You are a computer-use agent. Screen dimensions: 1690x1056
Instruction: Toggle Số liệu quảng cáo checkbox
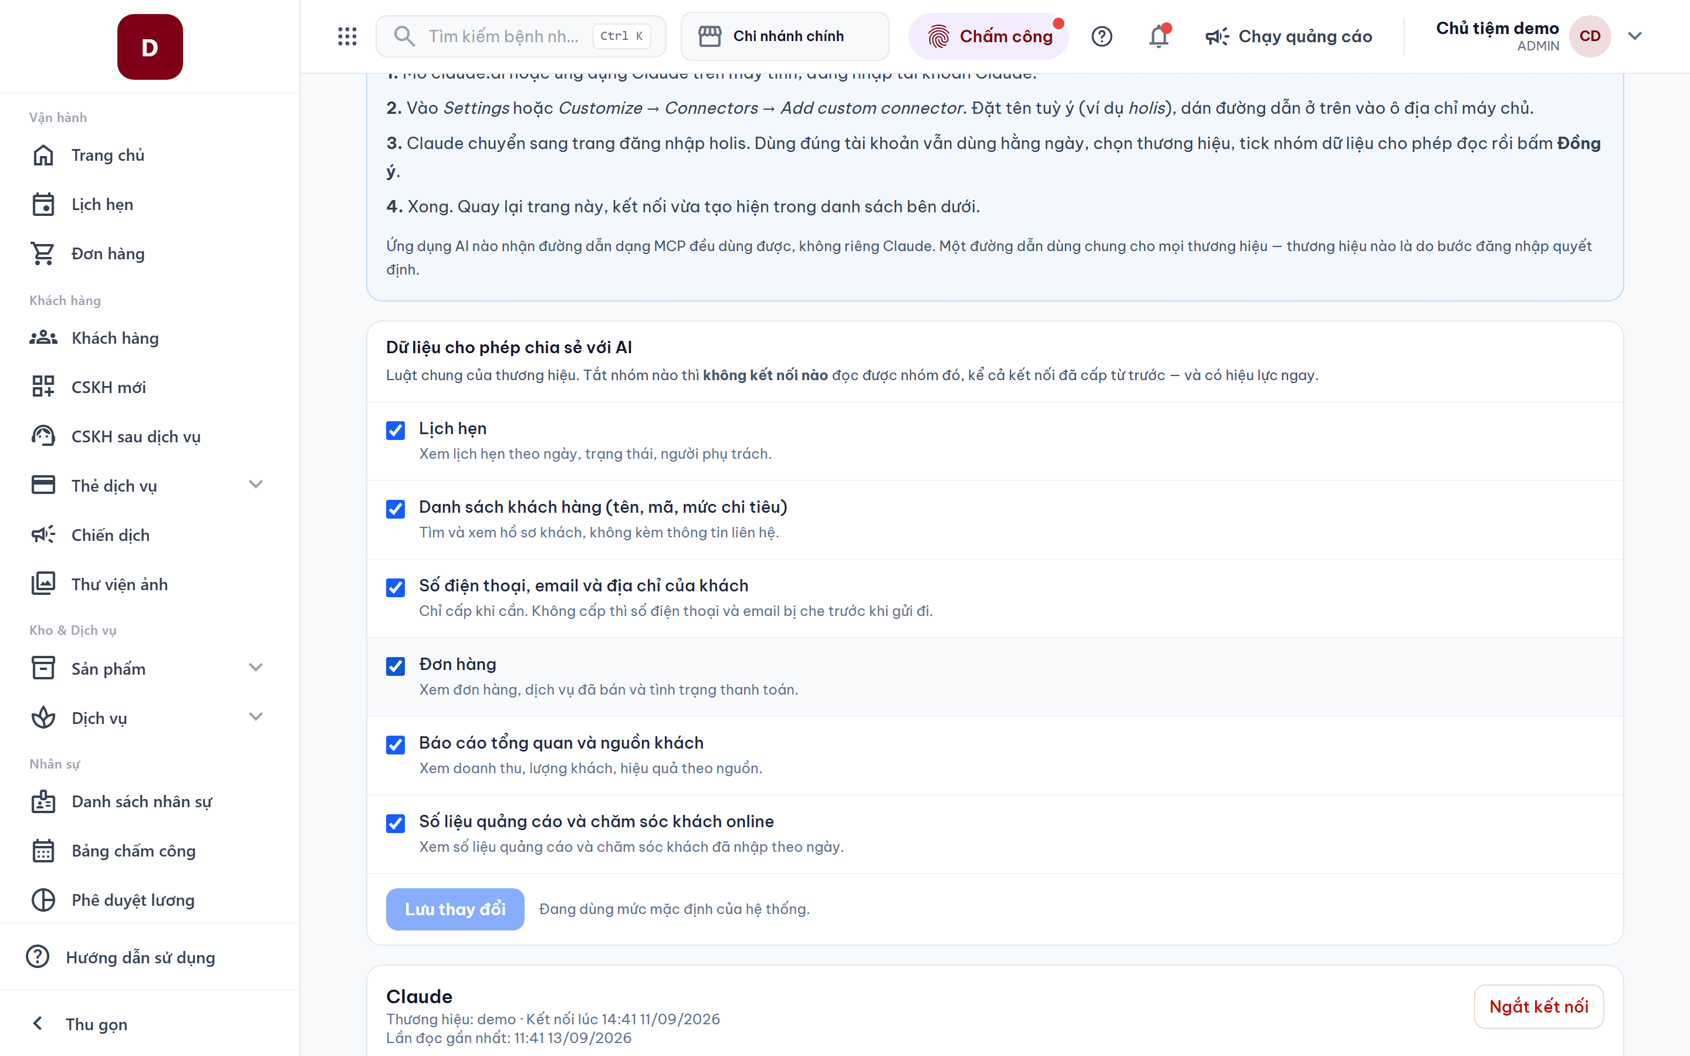tap(396, 824)
